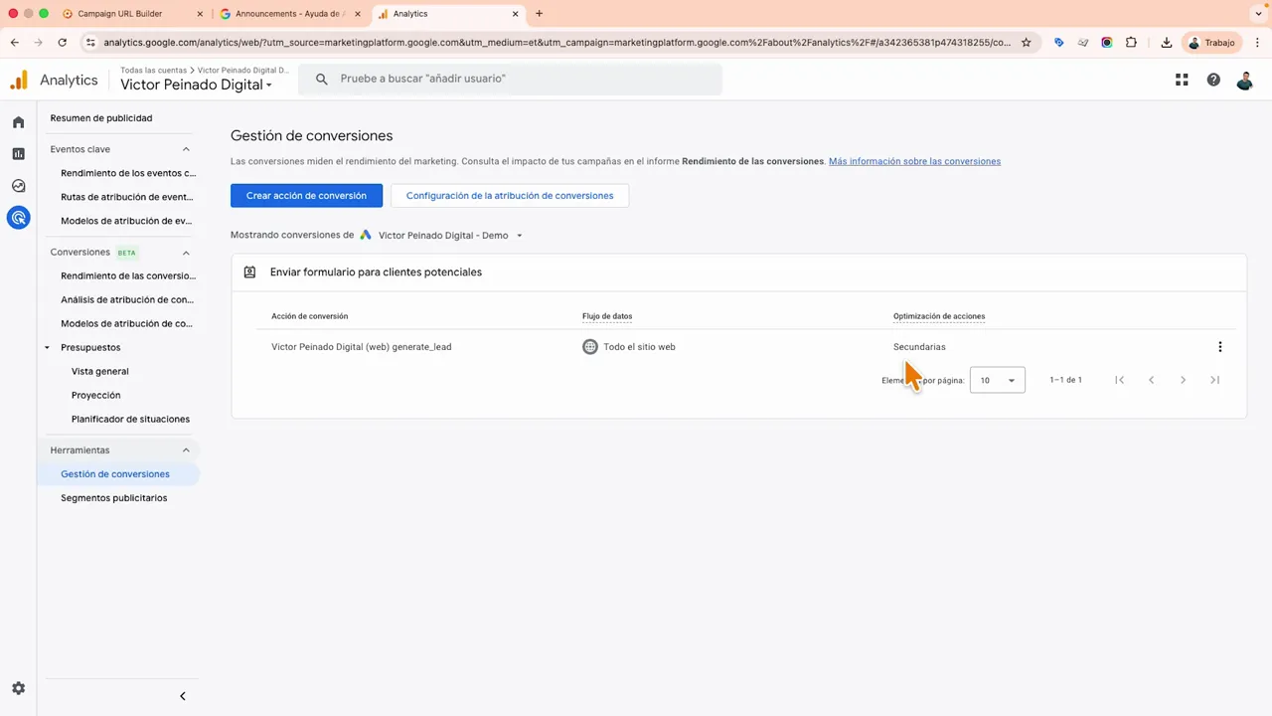Open Modelos de atribución de eventos
1272x716 pixels.
tap(126, 221)
